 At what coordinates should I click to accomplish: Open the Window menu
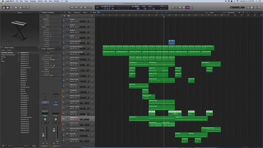point(57,1)
